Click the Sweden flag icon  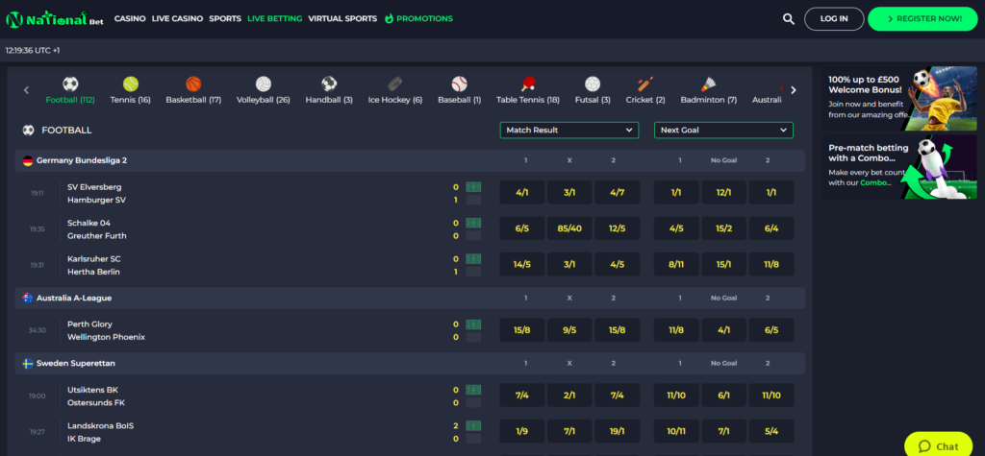coord(28,363)
